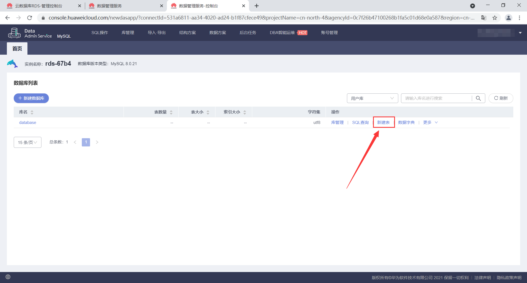Click the browser back arrow
This screenshot has height=283, width=527.
tap(8, 18)
